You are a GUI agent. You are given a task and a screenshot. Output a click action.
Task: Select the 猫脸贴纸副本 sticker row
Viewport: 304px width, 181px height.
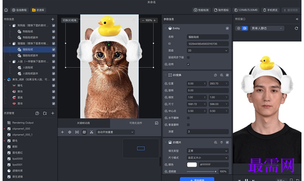coord(30,55)
